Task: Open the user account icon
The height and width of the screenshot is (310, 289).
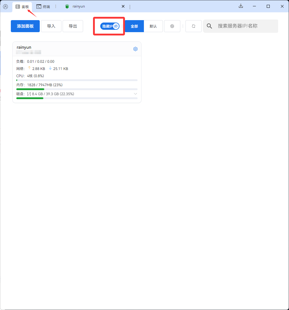Action: 5,6
